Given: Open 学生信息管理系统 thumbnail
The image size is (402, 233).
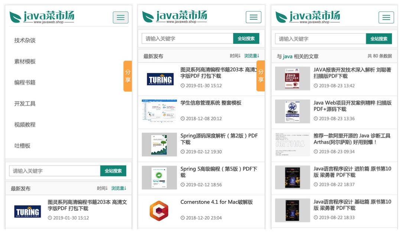Looking at the screenshot, I should coord(159,111).
